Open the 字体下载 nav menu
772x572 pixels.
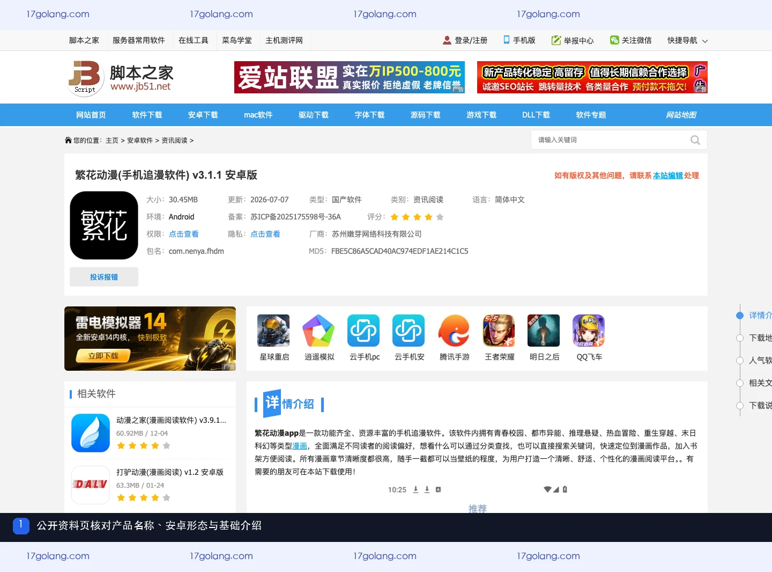point(369,115)
